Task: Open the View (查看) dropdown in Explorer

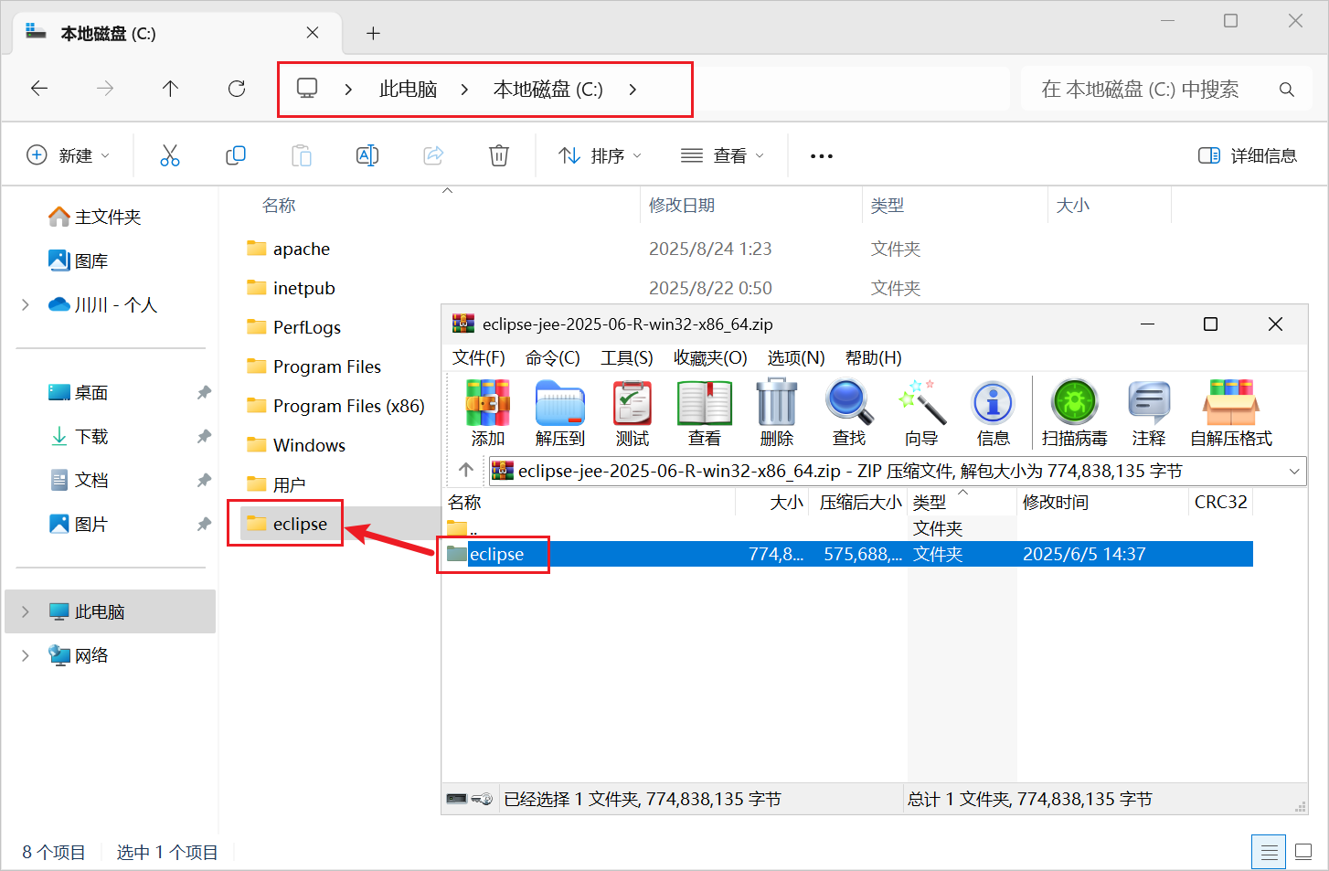Action: (723, 155)
